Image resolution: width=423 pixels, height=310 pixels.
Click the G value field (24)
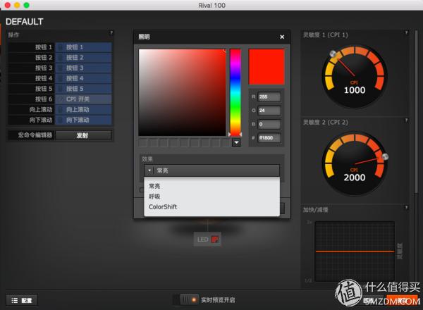(269, 111)
